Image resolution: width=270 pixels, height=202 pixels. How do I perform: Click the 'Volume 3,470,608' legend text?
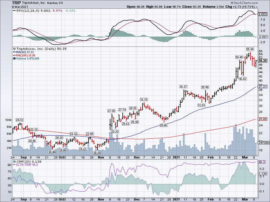[x=28, y=59]
